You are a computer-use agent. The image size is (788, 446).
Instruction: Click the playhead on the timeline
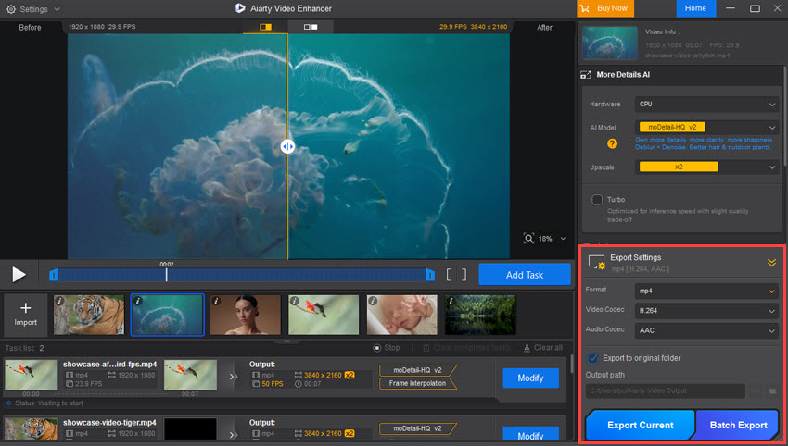coord(166,274)
